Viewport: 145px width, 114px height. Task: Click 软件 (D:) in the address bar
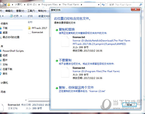coord(32,4)
